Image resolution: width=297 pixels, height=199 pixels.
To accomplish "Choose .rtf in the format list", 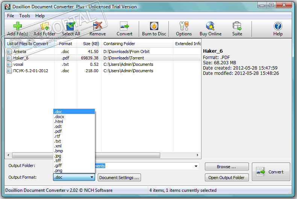I will point(74,136).
